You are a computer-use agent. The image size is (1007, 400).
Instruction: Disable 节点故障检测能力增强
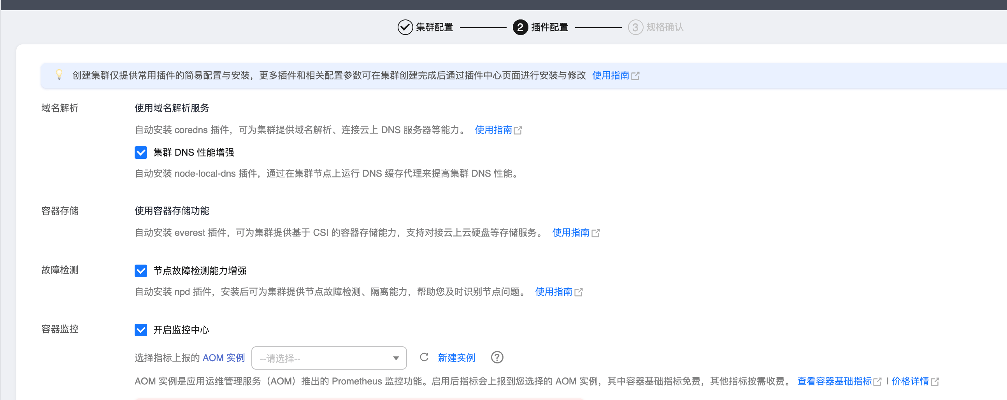(x=141, y=270)
